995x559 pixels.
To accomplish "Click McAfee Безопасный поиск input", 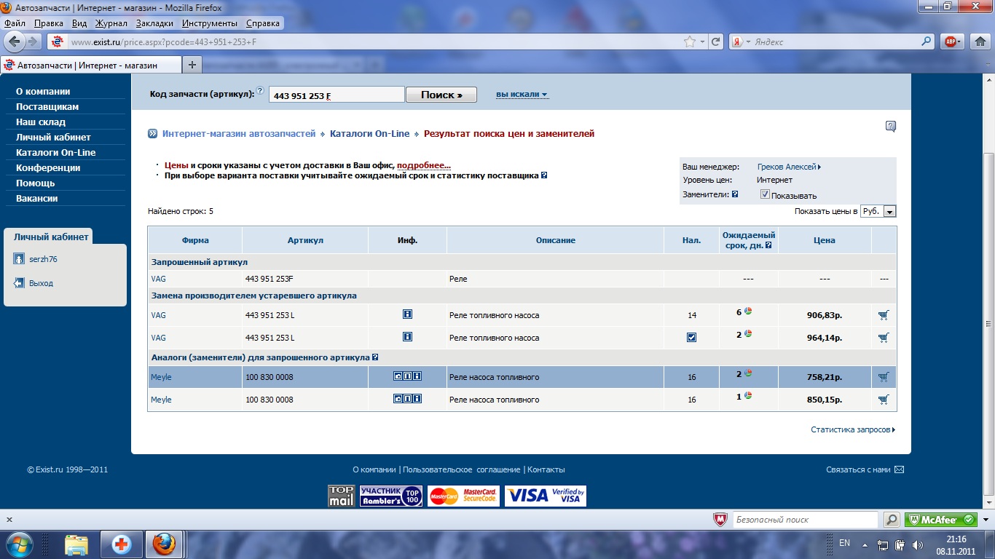I will click(x=805, y=520).
